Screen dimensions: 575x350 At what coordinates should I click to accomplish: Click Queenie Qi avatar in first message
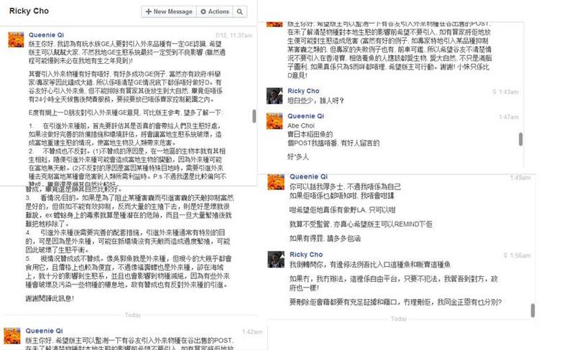pyautogui.click(x=16, y=39)
